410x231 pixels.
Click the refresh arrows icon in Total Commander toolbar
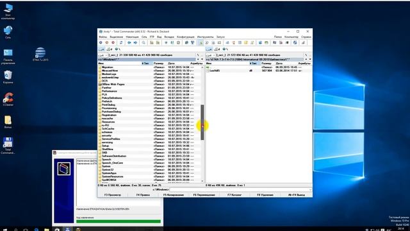[x=121, y=43]
